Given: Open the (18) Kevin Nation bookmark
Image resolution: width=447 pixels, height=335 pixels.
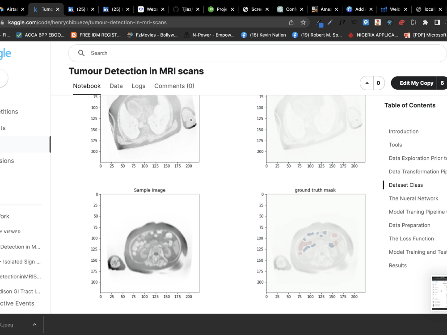Looking at the screenshot, I should [263, 35].
